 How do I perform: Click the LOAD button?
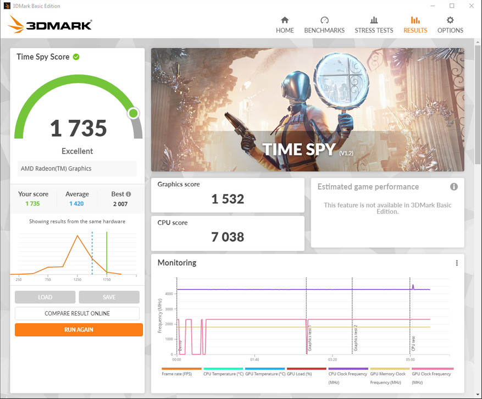coord(45,297)
